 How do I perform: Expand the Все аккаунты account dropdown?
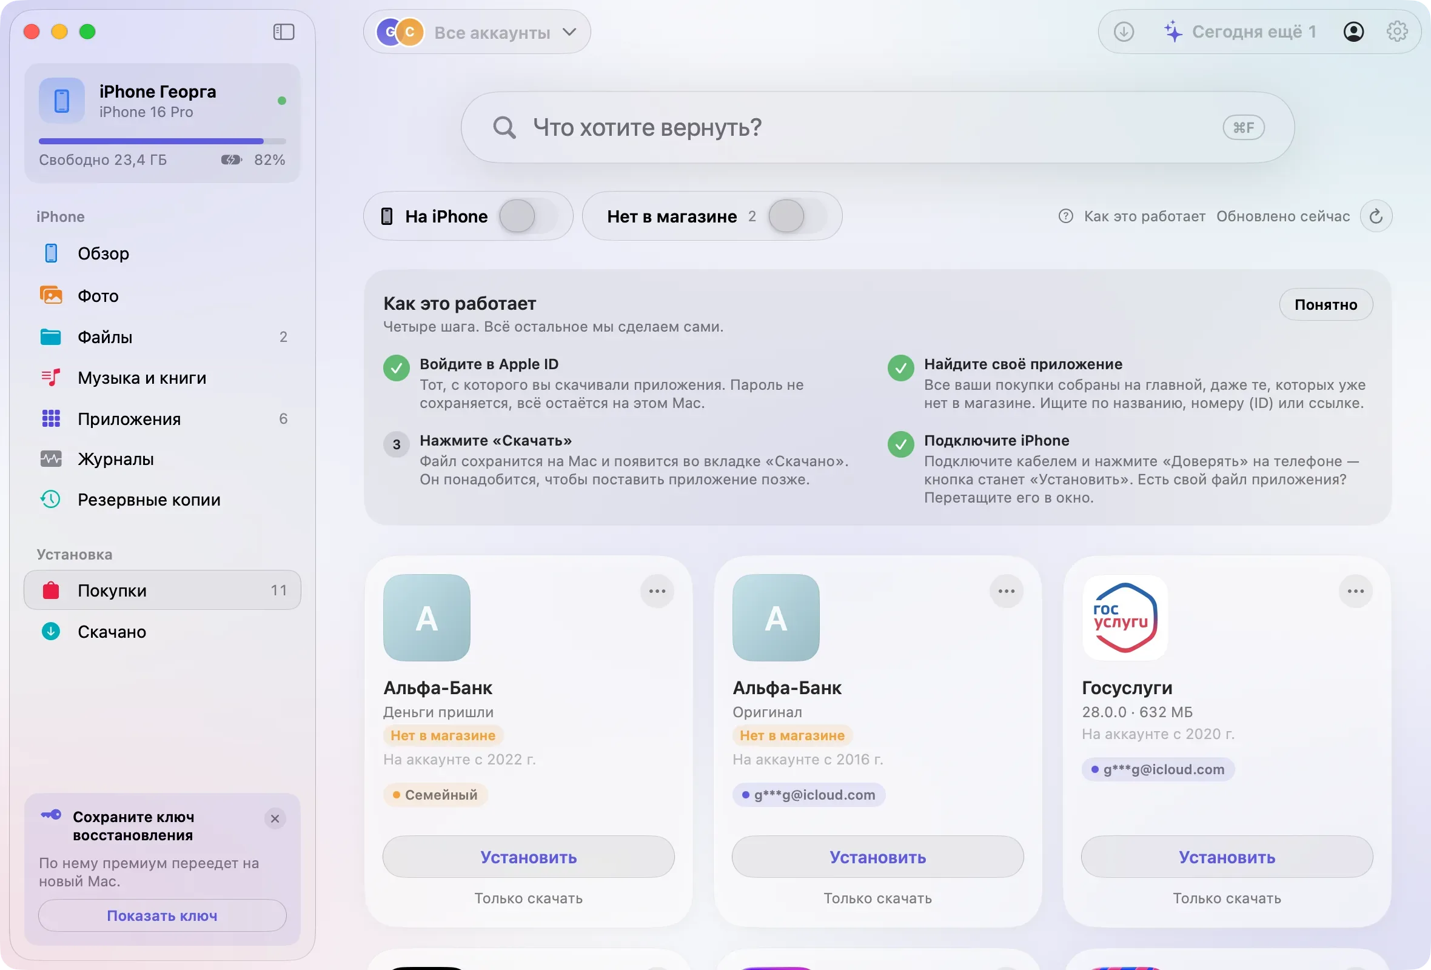477,32
